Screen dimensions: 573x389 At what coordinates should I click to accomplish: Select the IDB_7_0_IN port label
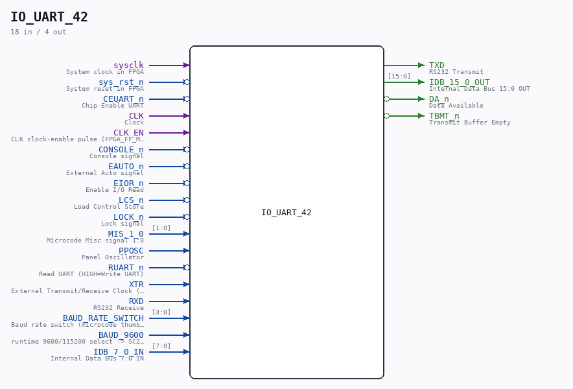pos(119,351)
